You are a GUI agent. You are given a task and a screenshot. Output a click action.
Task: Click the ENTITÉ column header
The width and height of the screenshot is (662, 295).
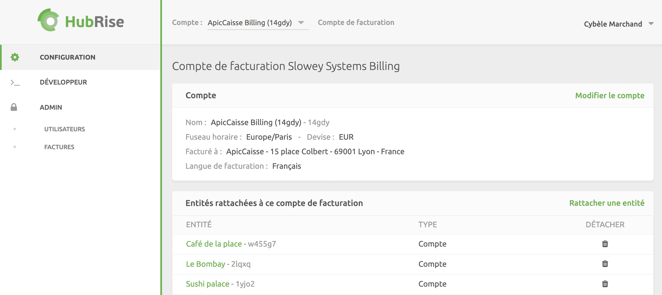pos(199,224)
